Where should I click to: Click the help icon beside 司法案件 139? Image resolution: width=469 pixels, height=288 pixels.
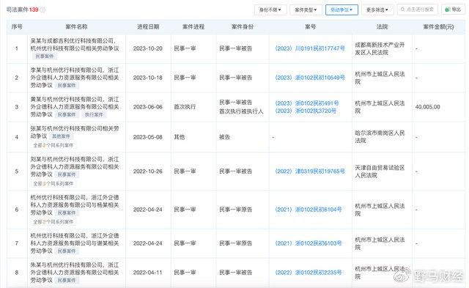[43, 10]
